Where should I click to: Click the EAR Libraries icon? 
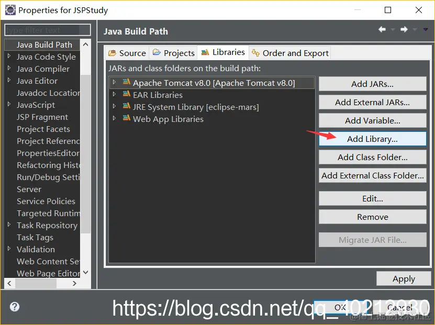click(x=126, y=94)
